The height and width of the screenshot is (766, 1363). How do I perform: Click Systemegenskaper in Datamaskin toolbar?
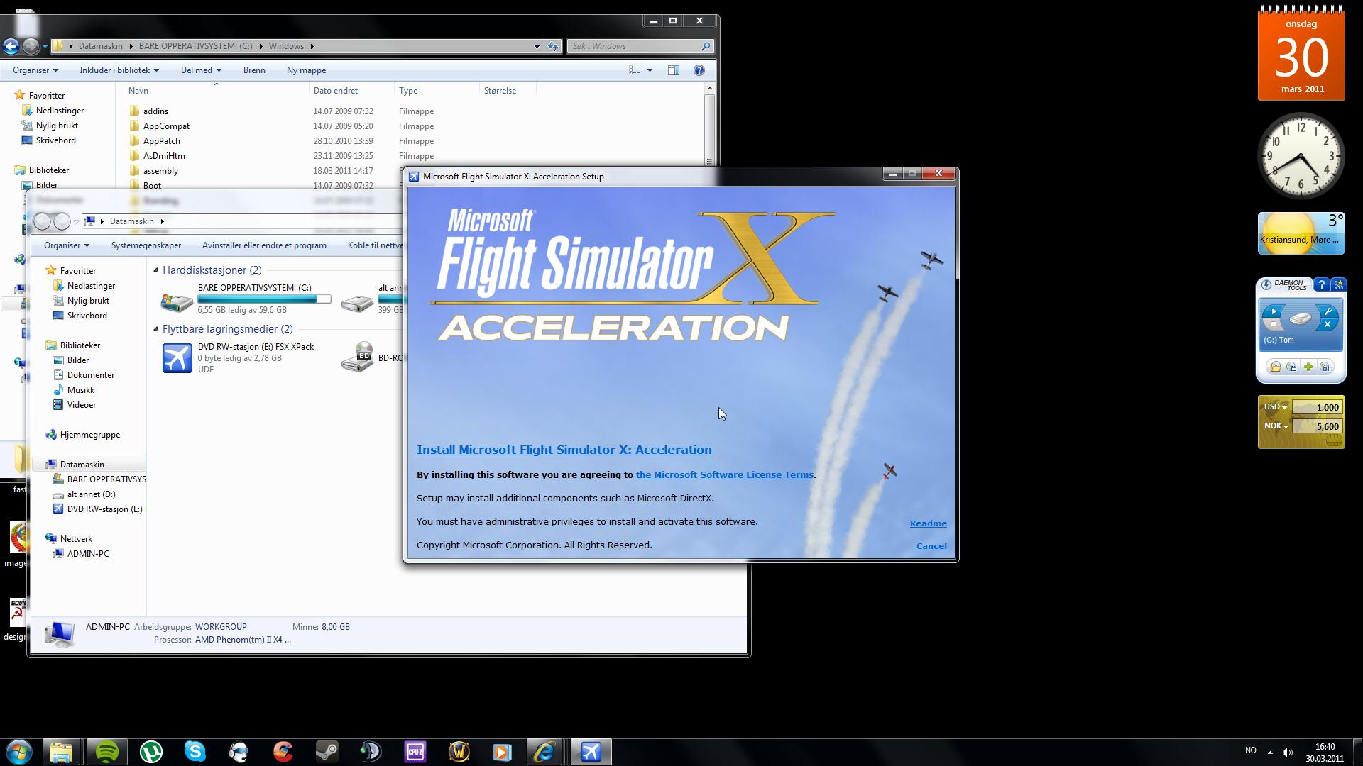pos(146,245)
